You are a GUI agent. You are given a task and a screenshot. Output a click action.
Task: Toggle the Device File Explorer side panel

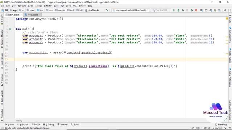click(x=230, y=110)
